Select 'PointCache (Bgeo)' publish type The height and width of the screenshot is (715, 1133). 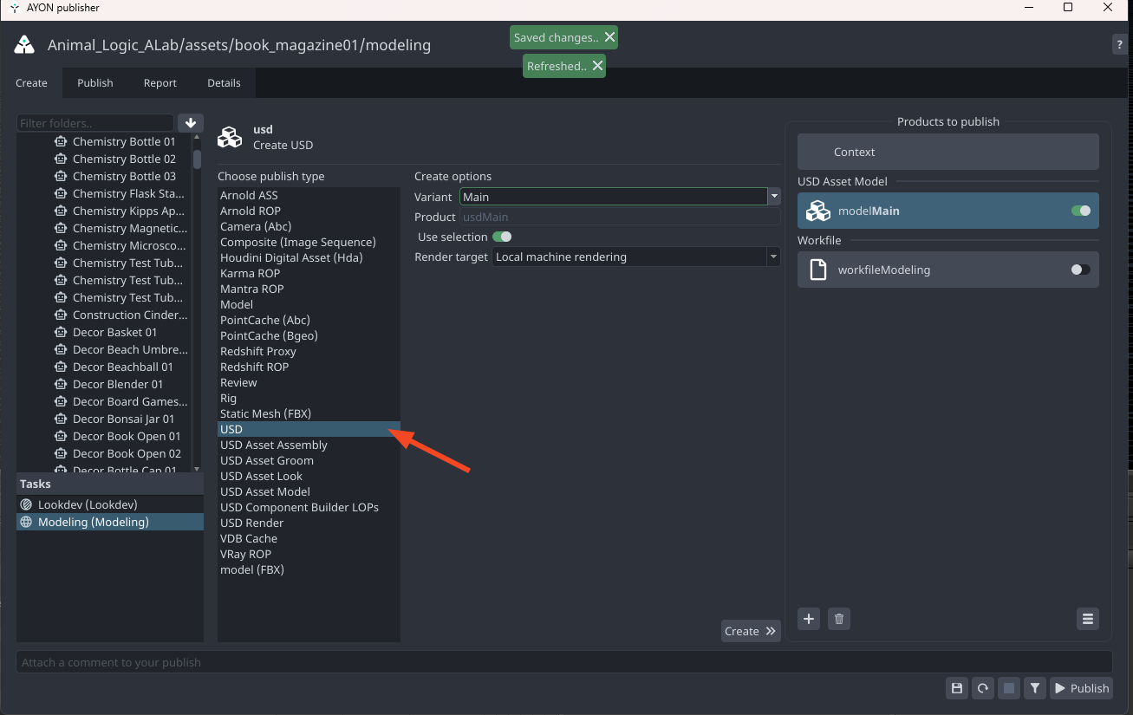coord(309,335)
